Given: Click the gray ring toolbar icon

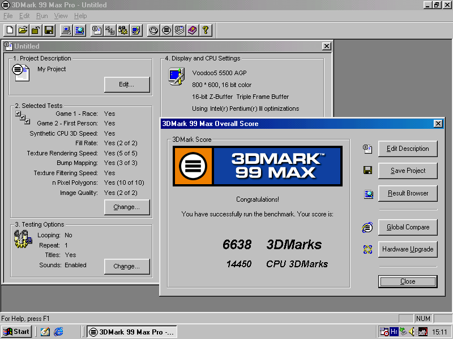Looking at the screenshot, I should click(153, 30).
